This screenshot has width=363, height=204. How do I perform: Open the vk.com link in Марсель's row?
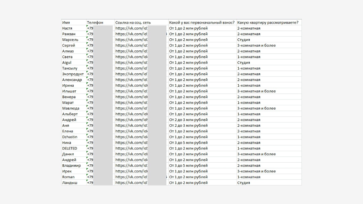point(131,40)
